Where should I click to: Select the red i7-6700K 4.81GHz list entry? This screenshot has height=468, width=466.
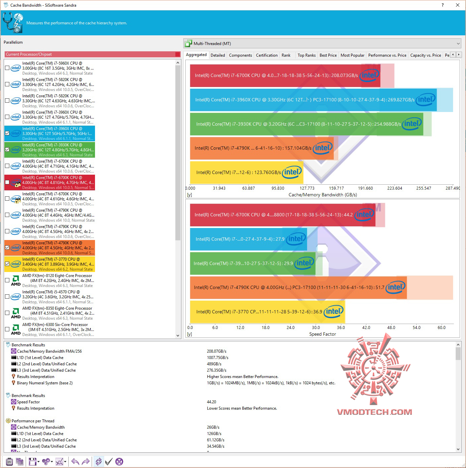tap(50, 182)
